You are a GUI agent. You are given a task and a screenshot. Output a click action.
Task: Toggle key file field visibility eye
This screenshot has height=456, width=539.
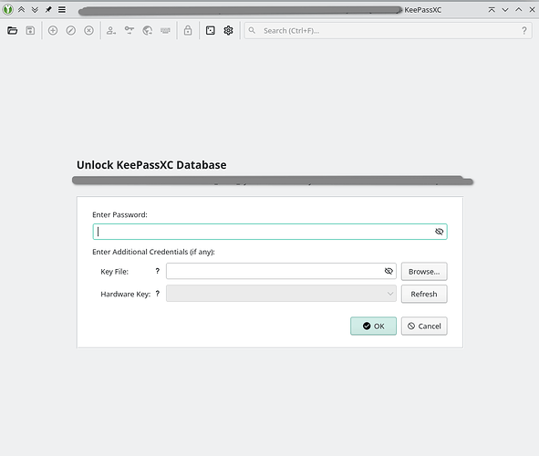[389, 271]
